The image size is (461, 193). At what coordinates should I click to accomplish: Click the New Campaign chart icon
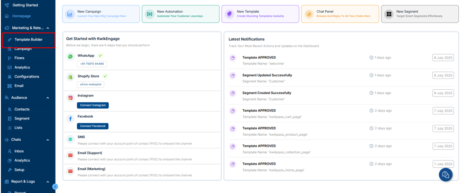coord(70,14)
